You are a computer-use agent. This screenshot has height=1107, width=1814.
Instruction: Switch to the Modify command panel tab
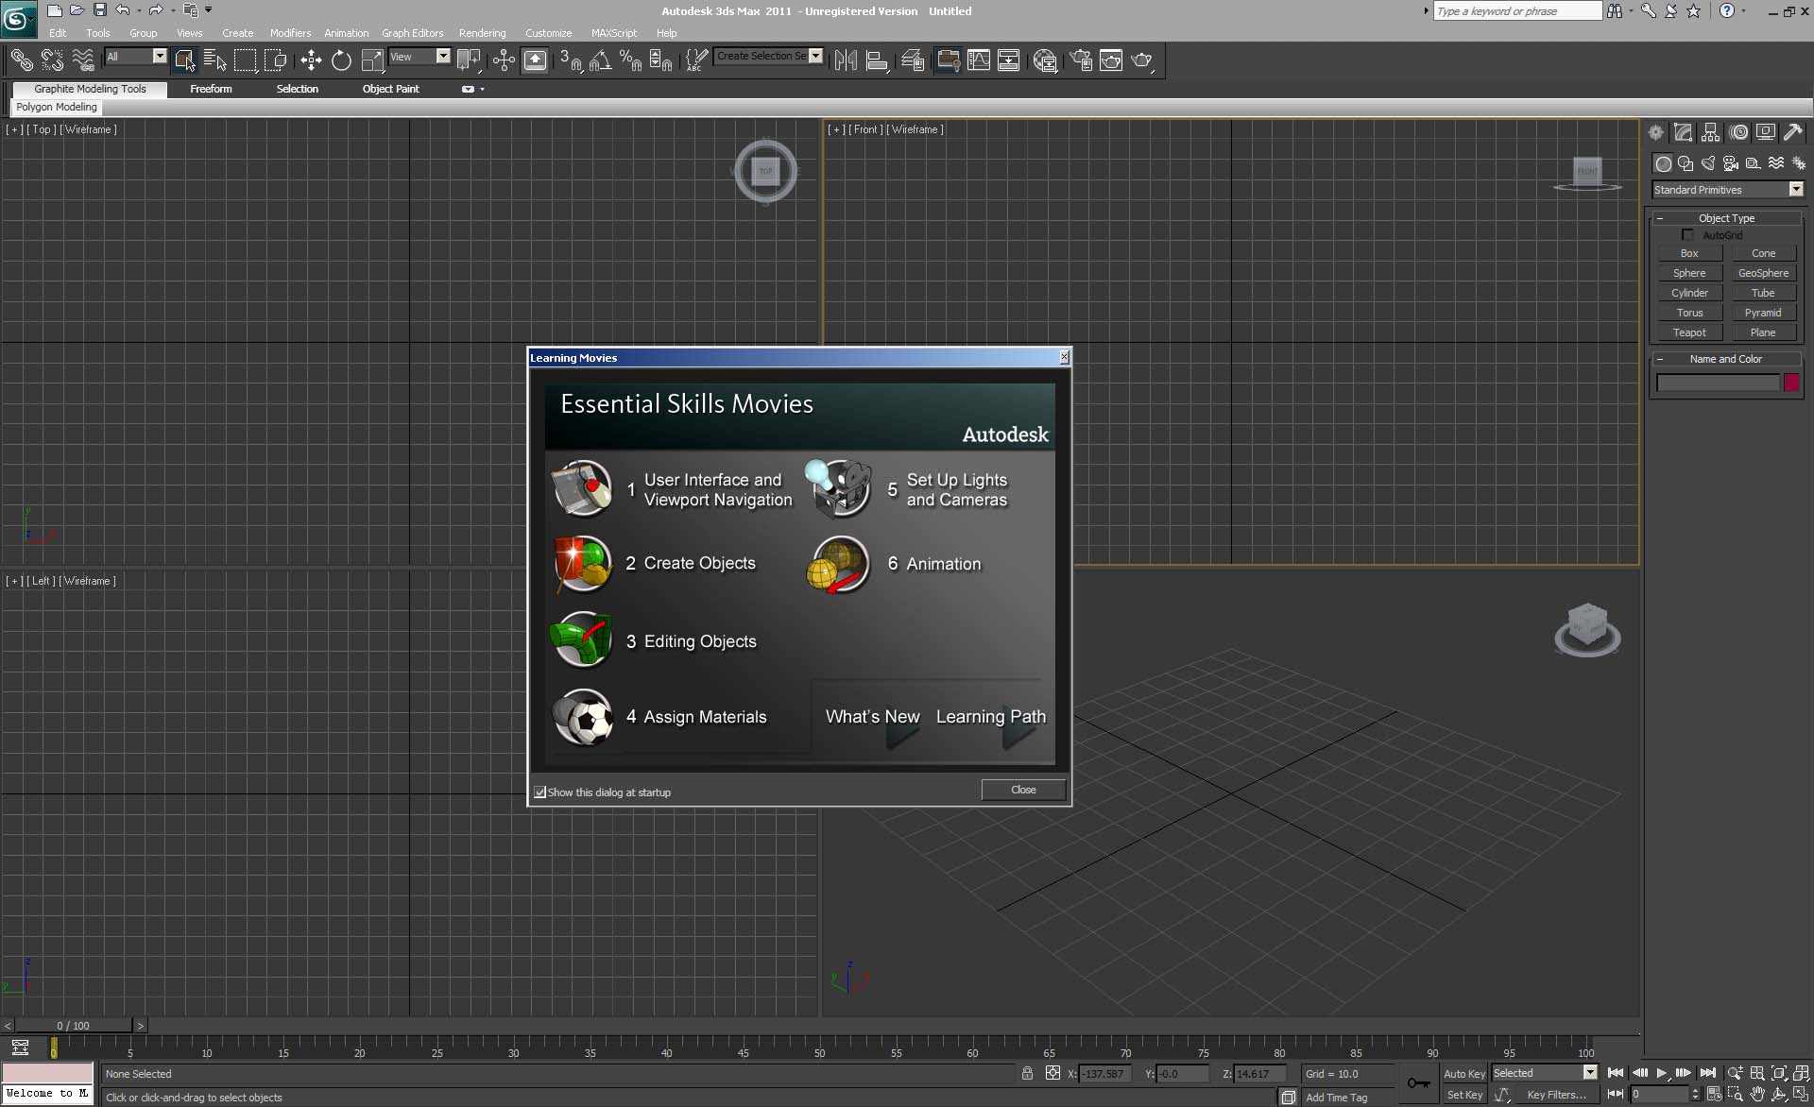pos(1683,133)
